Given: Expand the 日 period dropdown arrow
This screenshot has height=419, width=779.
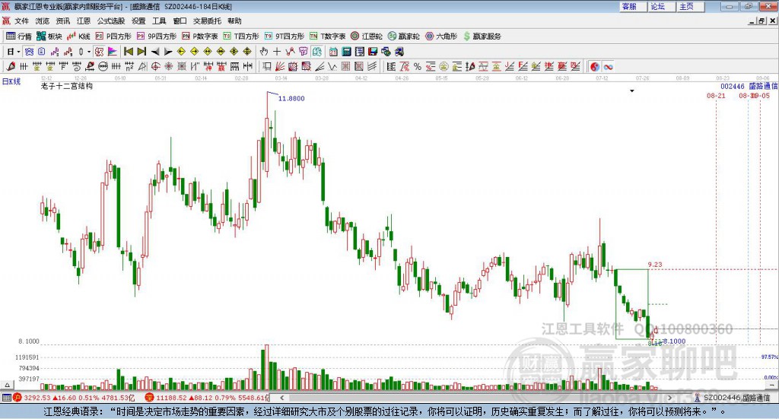Looking at the screenshot, I should [18, 52].
